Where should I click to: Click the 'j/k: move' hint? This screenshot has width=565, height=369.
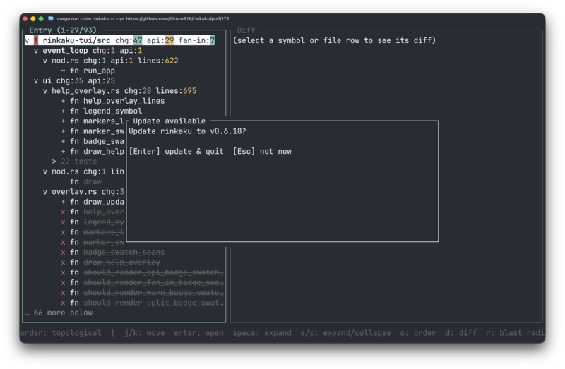[145, 332]
